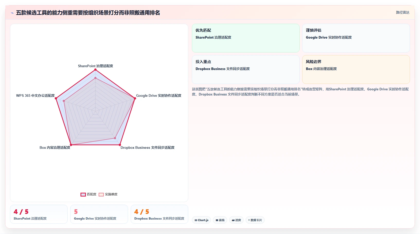
Task: Click the slide title 五款候选工具的能力侧重
Action: pyautogui.click(x=88, y=13)
